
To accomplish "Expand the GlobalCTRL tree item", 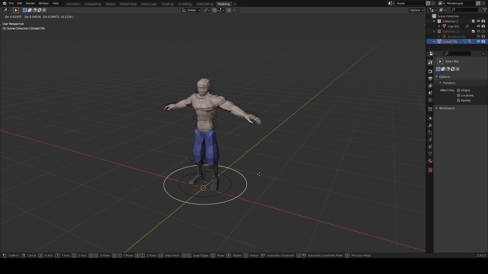I will (434, 41).
